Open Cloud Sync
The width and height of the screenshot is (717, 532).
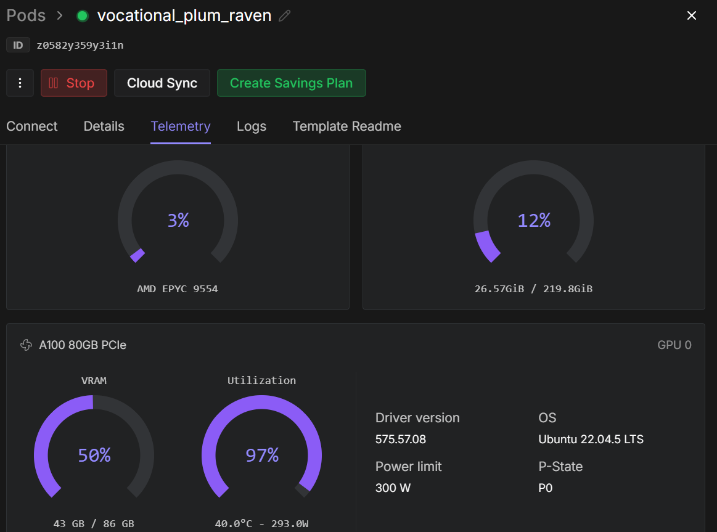tap(162, 83)
